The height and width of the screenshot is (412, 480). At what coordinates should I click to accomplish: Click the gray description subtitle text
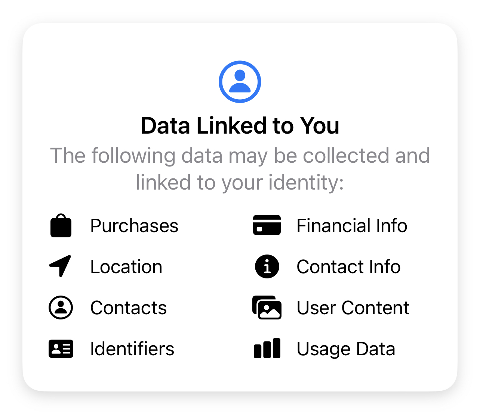point(240,169)
